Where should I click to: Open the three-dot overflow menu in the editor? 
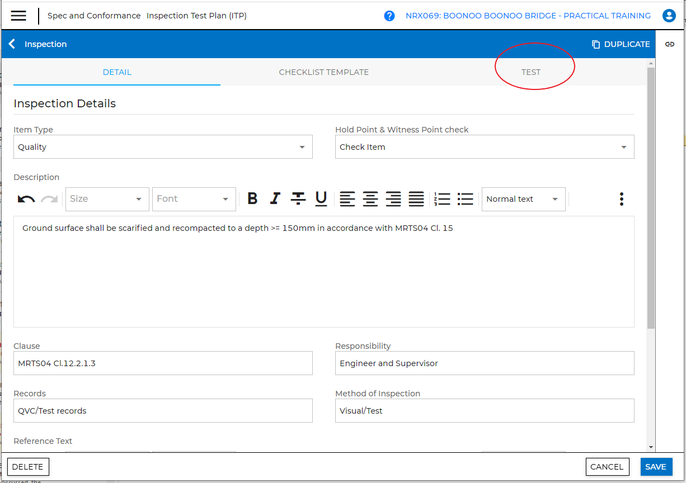(621, 198)
